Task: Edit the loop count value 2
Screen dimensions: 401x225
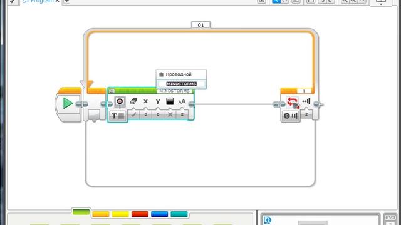Action: coord(306,114)
